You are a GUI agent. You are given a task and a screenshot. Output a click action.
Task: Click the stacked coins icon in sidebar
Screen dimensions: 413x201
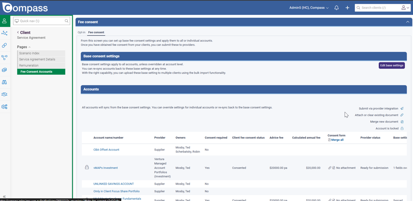(4, 70)
